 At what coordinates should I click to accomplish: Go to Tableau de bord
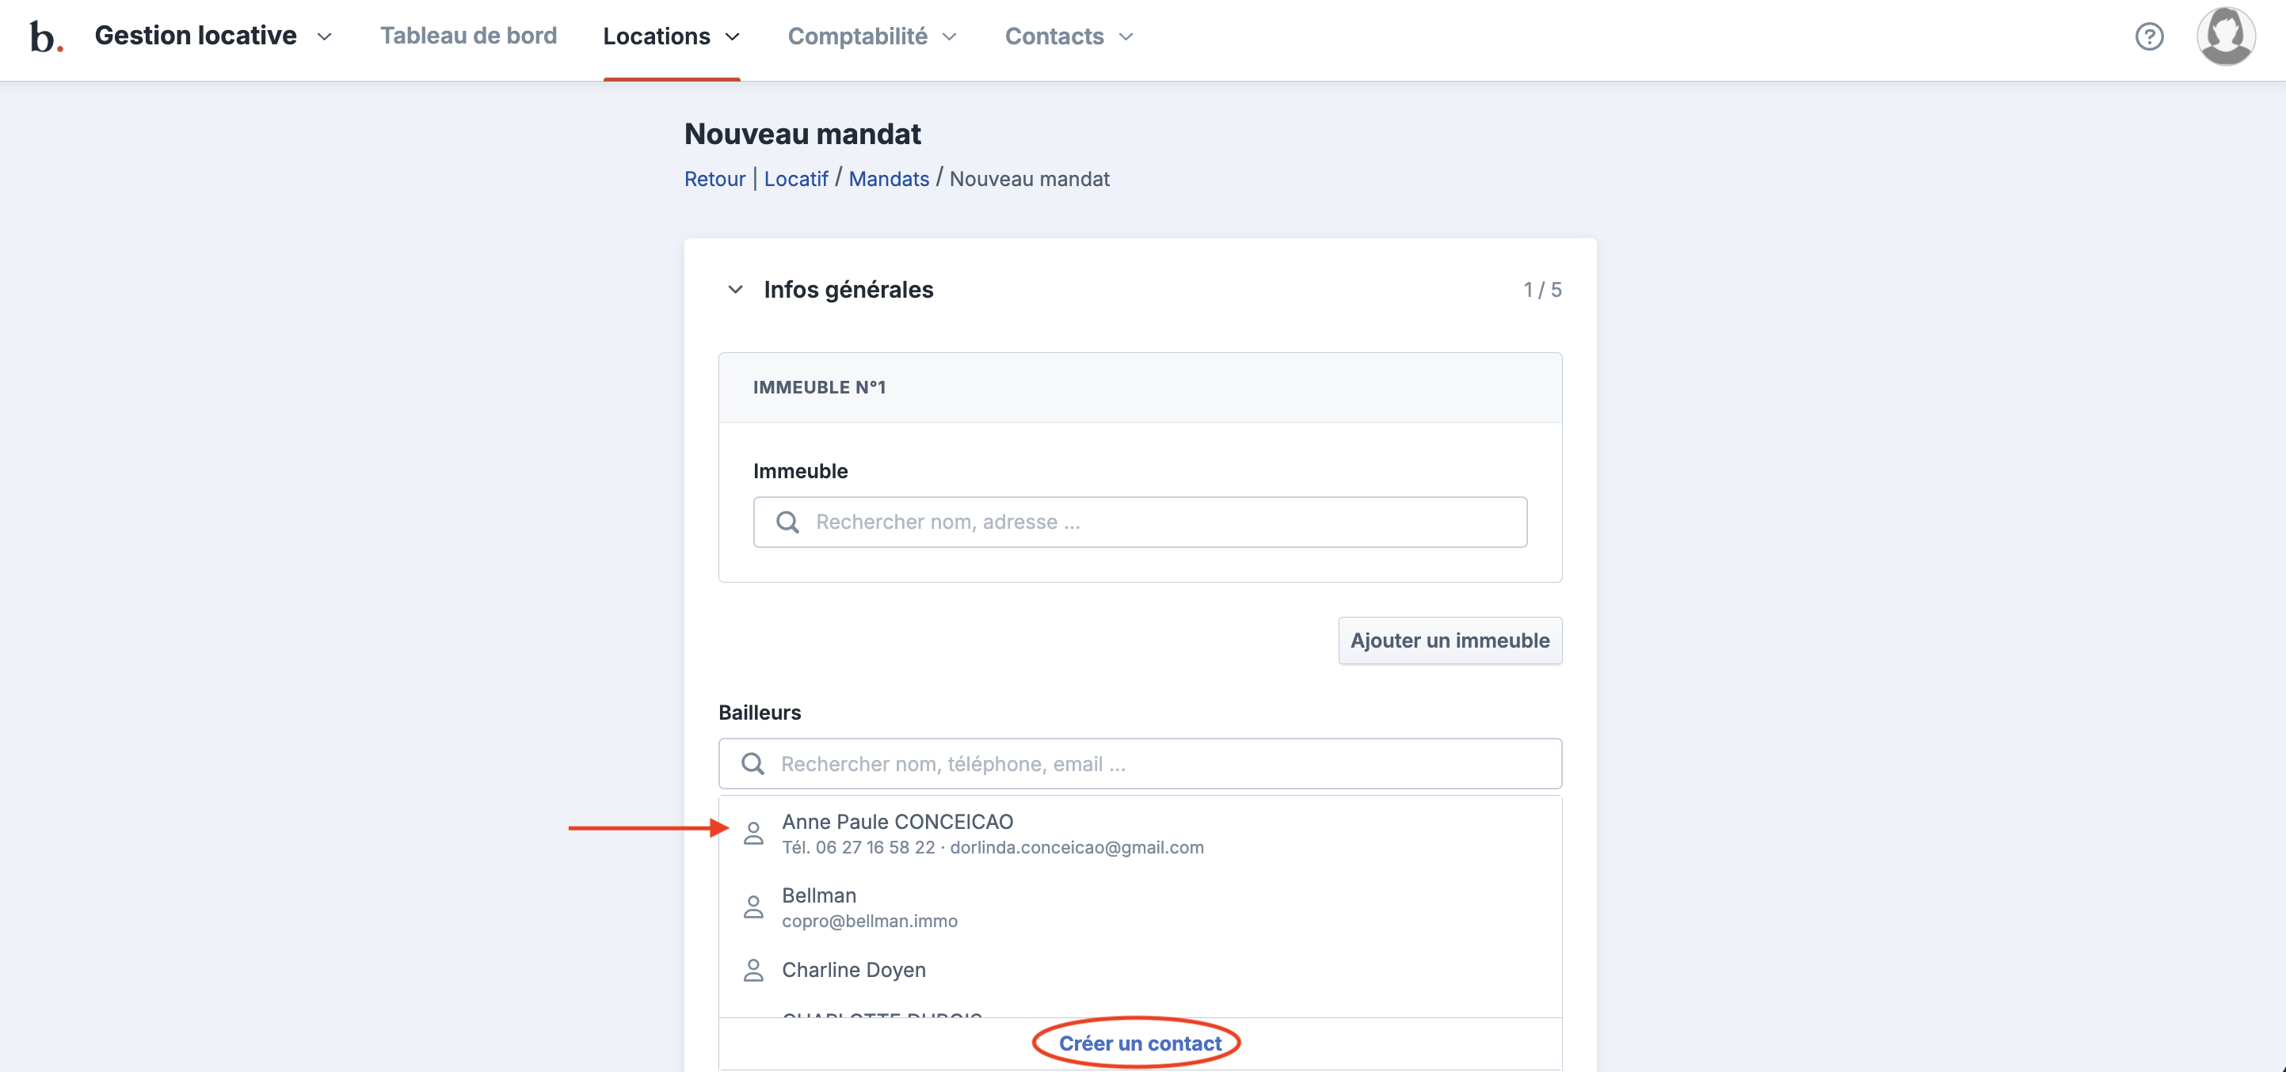(469, 36)
